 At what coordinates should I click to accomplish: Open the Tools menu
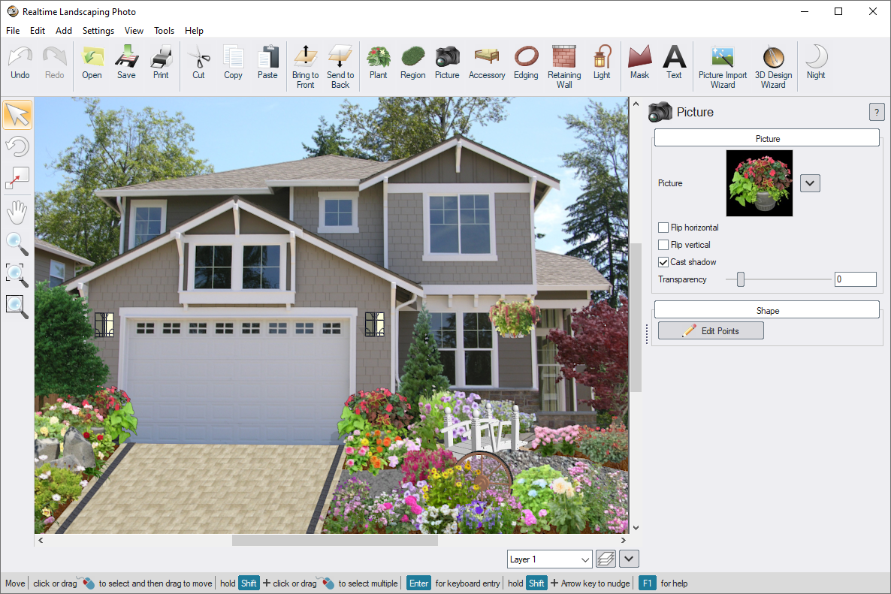pyautogui.click(x=164, y=31)
